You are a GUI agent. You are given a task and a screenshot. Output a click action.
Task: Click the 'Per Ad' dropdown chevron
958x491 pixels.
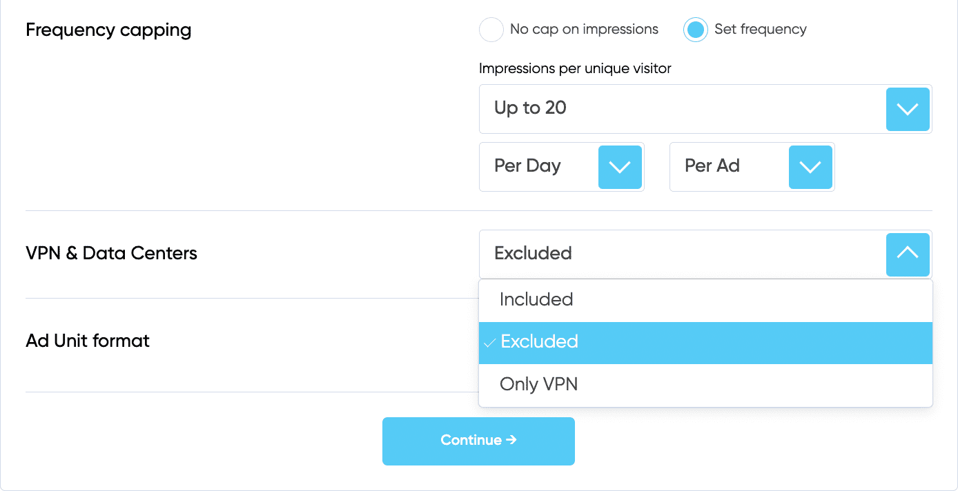tap(810, 167)
